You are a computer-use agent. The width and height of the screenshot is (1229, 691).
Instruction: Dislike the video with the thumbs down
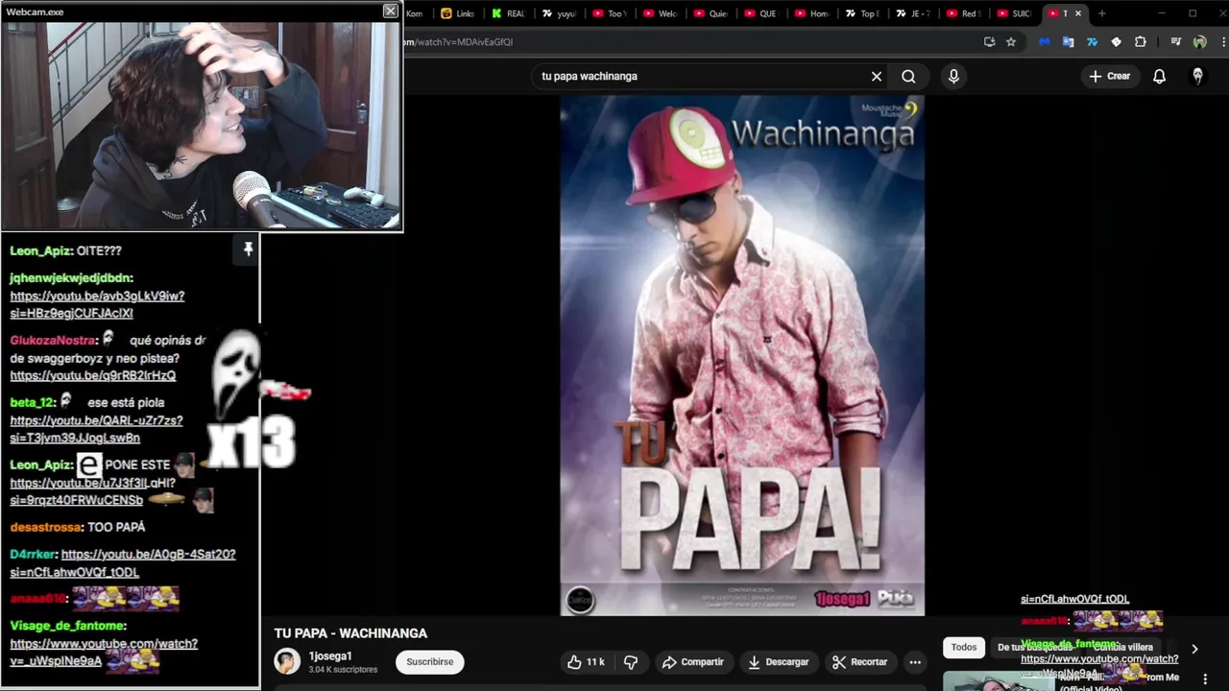(631, 662)
